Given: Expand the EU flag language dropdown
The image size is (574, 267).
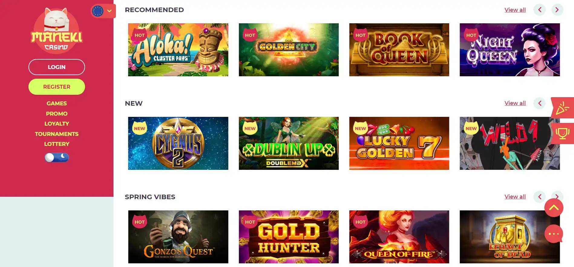Looking at the screenshot, I should [x=103, y=11].
